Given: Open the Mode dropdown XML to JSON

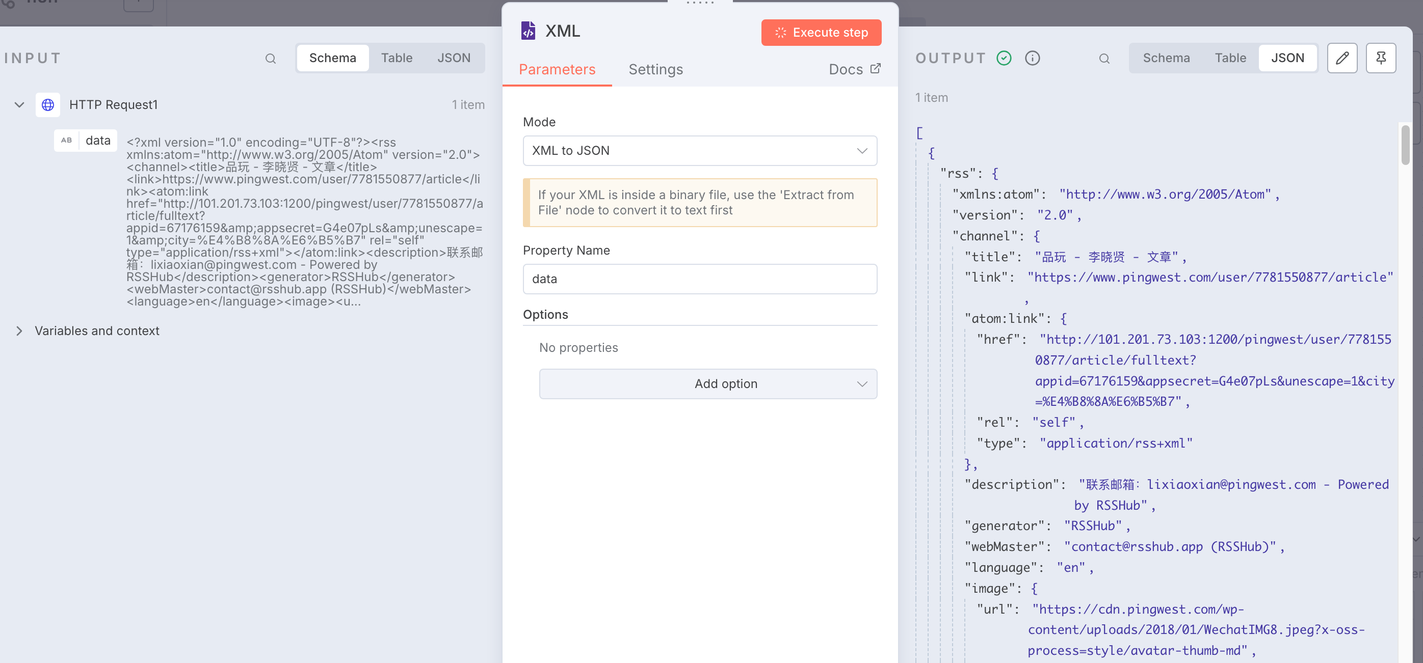Looking at the screenshot, I should [699, 151].
